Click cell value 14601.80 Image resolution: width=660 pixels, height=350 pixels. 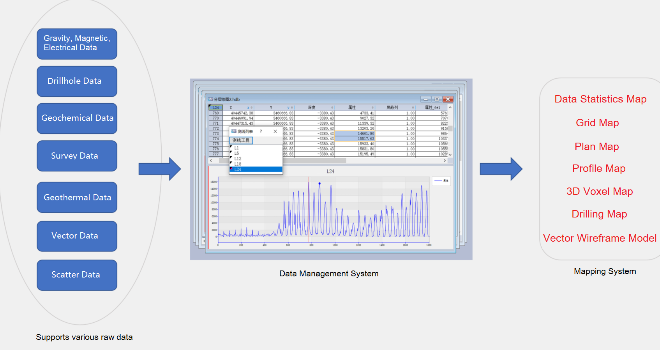click(355, 134)
